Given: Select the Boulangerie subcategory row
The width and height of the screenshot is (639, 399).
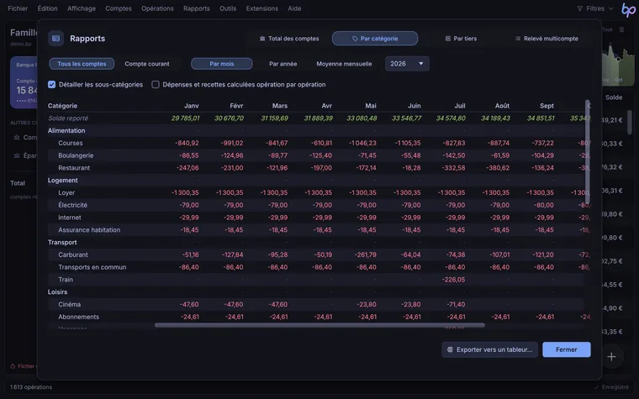Looking at the screenshot, I should click(316, 155).
